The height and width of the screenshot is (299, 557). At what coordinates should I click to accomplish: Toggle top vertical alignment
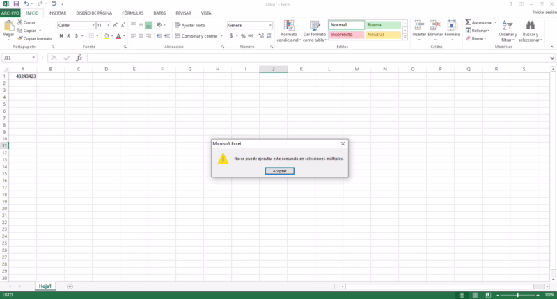point(133,25)
